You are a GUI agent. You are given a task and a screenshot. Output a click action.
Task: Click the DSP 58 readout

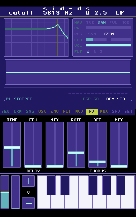point(91,99)
